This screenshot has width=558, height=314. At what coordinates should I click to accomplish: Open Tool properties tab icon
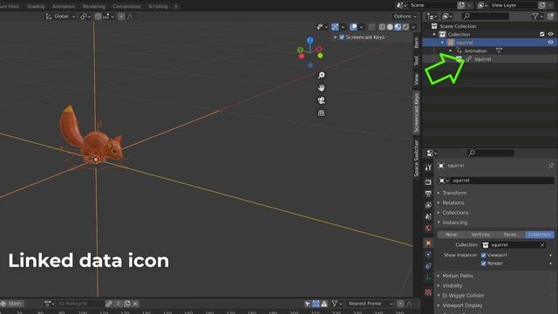coord(428,167)
